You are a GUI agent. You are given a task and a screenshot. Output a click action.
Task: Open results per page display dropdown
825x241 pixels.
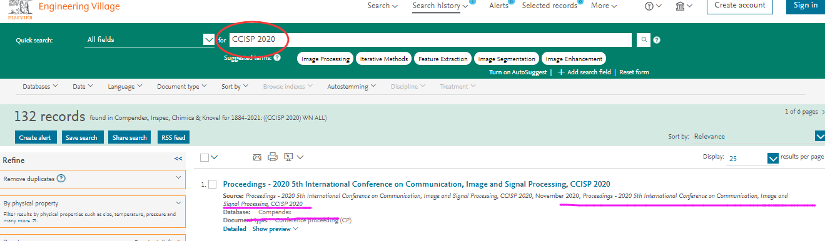pos(773,158)
